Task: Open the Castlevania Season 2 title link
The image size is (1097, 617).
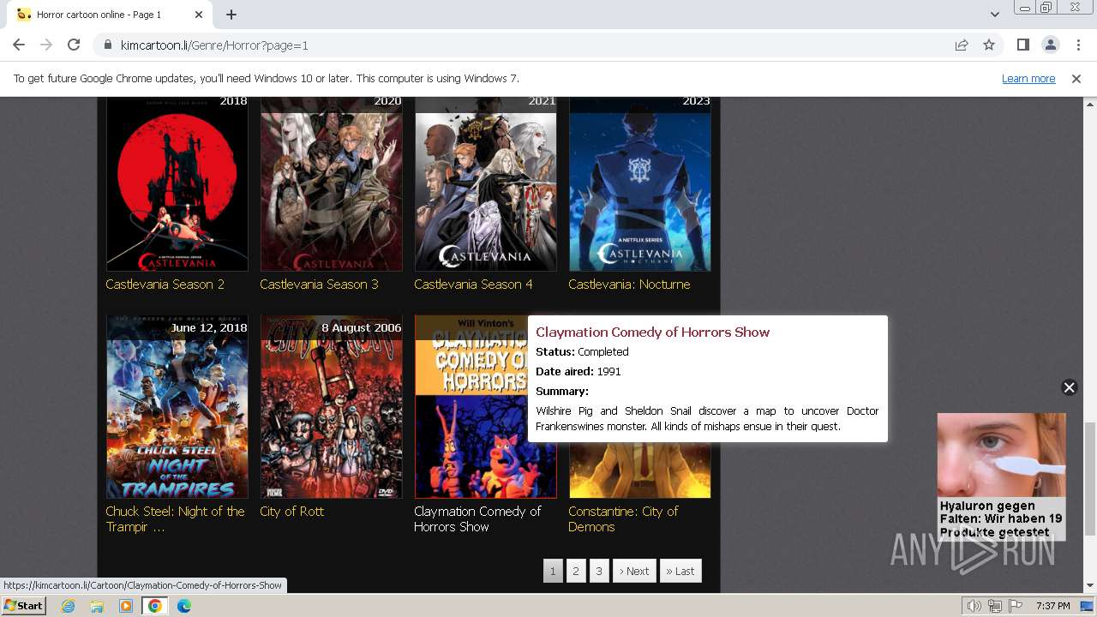Action: click(x=165, y=285)
